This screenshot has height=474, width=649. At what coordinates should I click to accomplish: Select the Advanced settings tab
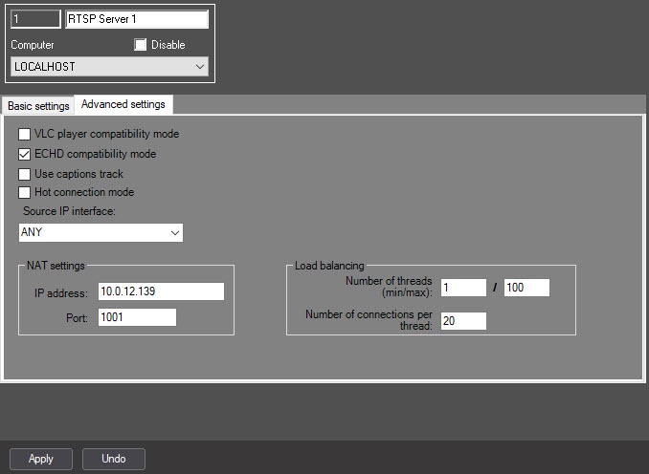point(123,104)
